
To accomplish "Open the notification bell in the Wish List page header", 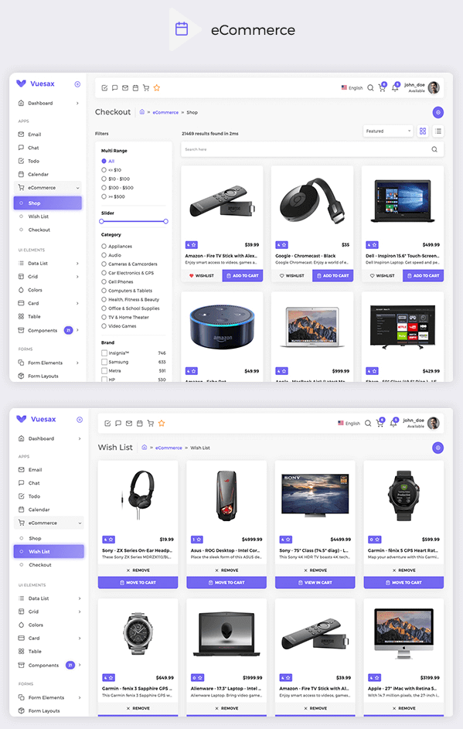I will [x=393, y=423].
